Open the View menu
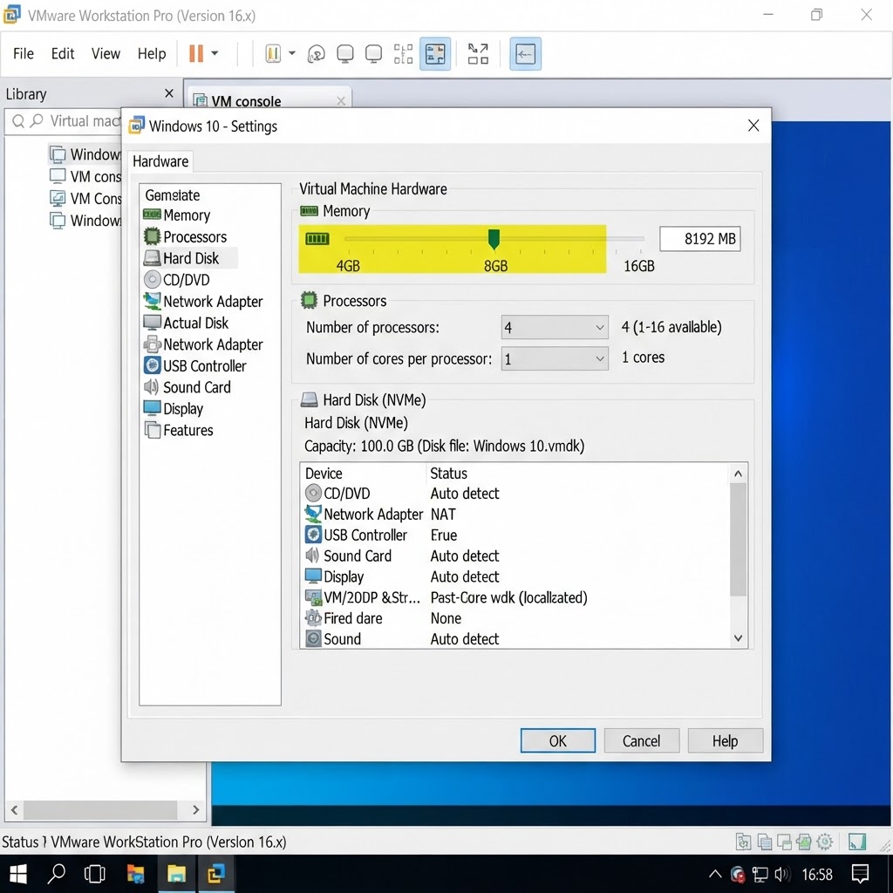The width and height of the screenshot is (893, 893). pos(106,53)
